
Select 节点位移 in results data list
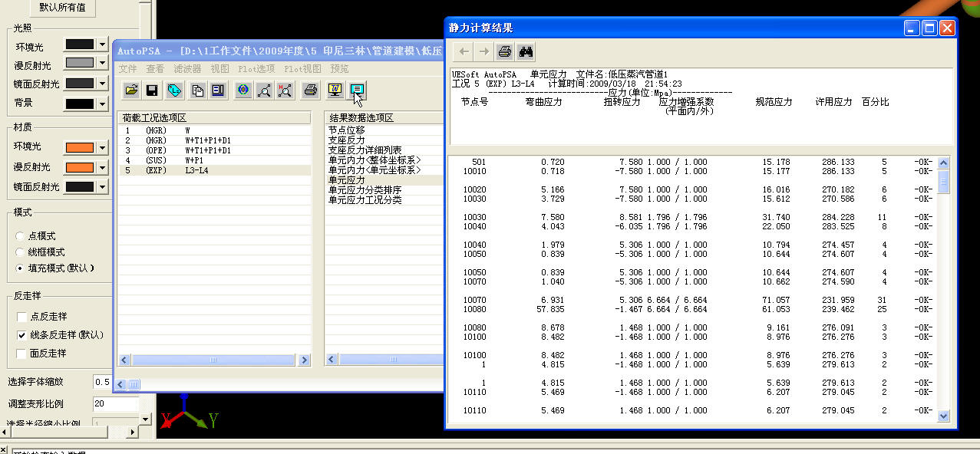(348, 130)
